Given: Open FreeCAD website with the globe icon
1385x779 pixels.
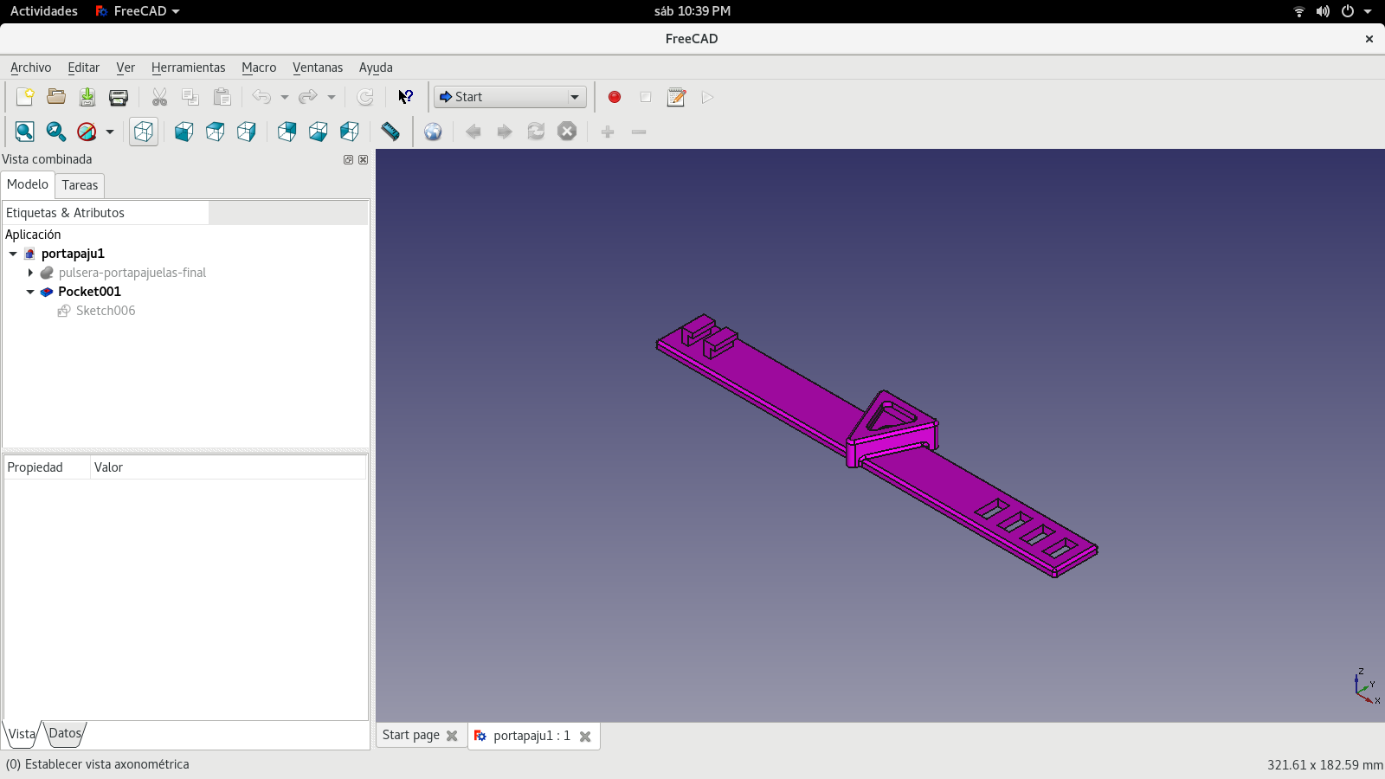Looking at the screenshot, I should click(x=433, y=132).
